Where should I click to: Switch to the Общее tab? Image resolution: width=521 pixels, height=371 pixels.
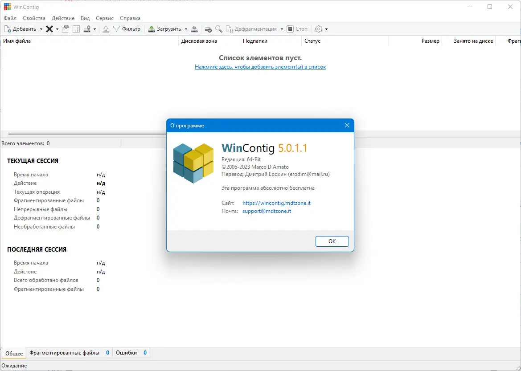[14, 353]
